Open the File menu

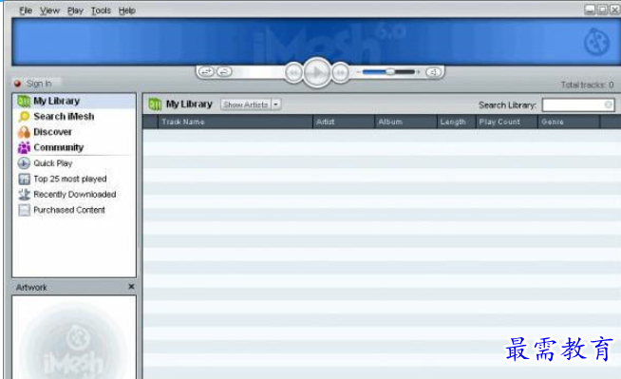pyautogui.click(x=26, y=10)
